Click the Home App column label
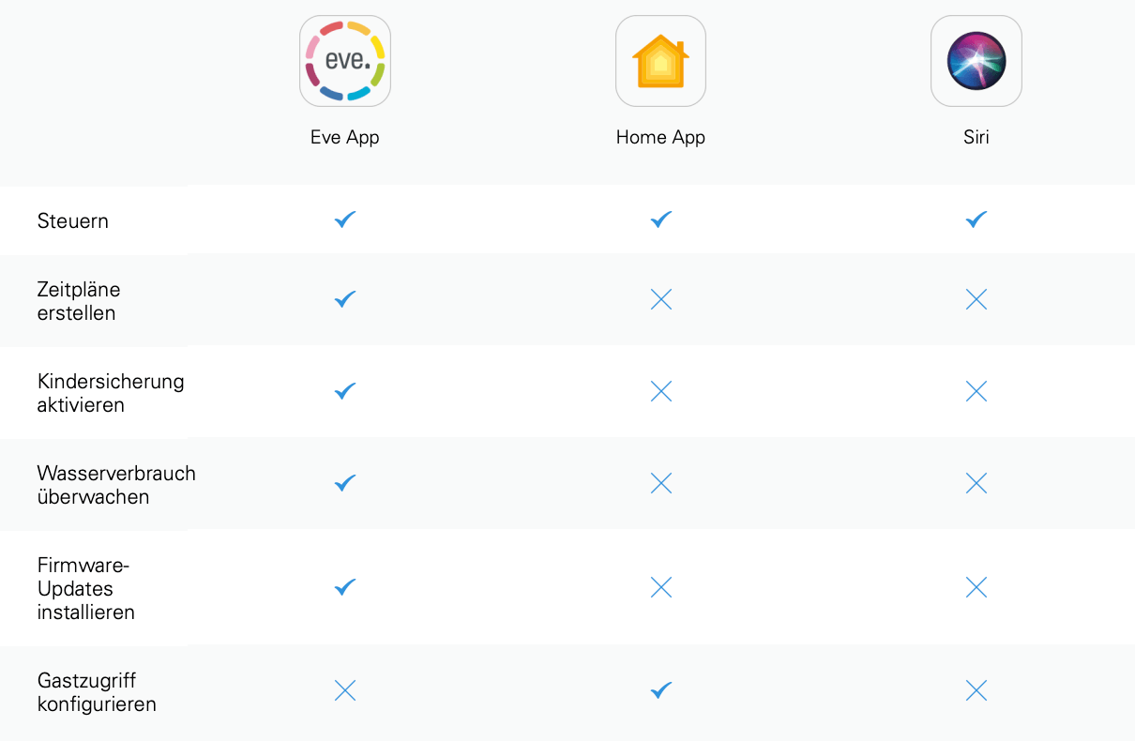This screenshot has height=741, width=1135. coord(660,137)
